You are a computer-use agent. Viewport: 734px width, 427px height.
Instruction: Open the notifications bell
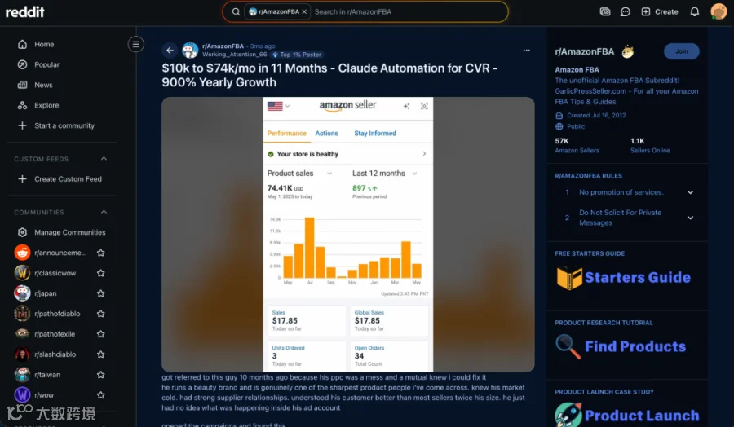tap(695, 11)
